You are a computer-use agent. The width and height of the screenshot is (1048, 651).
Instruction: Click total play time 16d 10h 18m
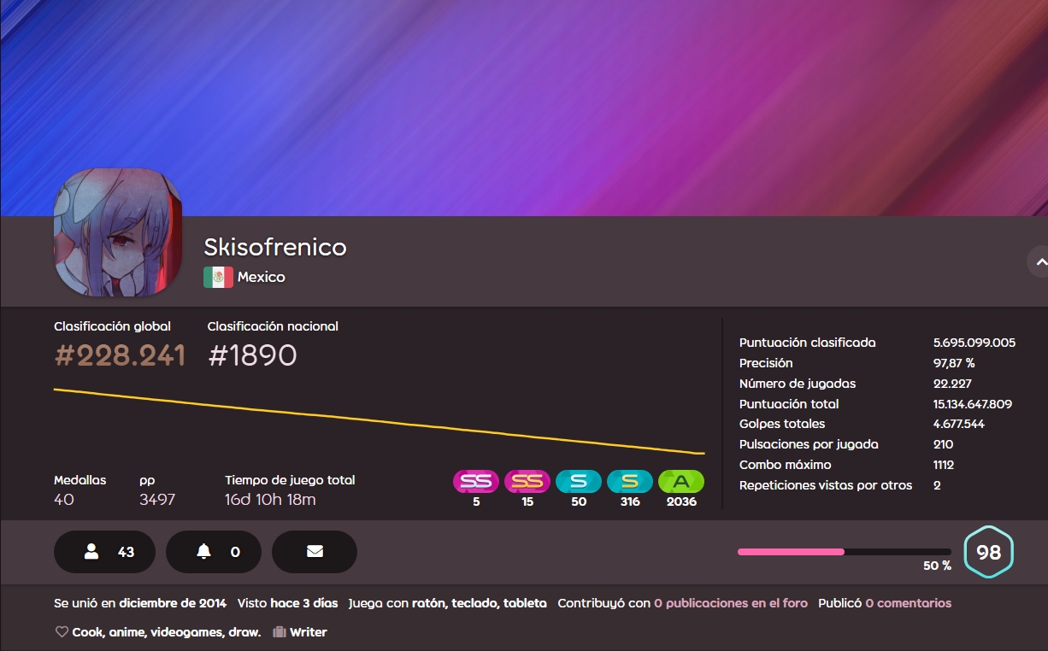tap(270, 500)
